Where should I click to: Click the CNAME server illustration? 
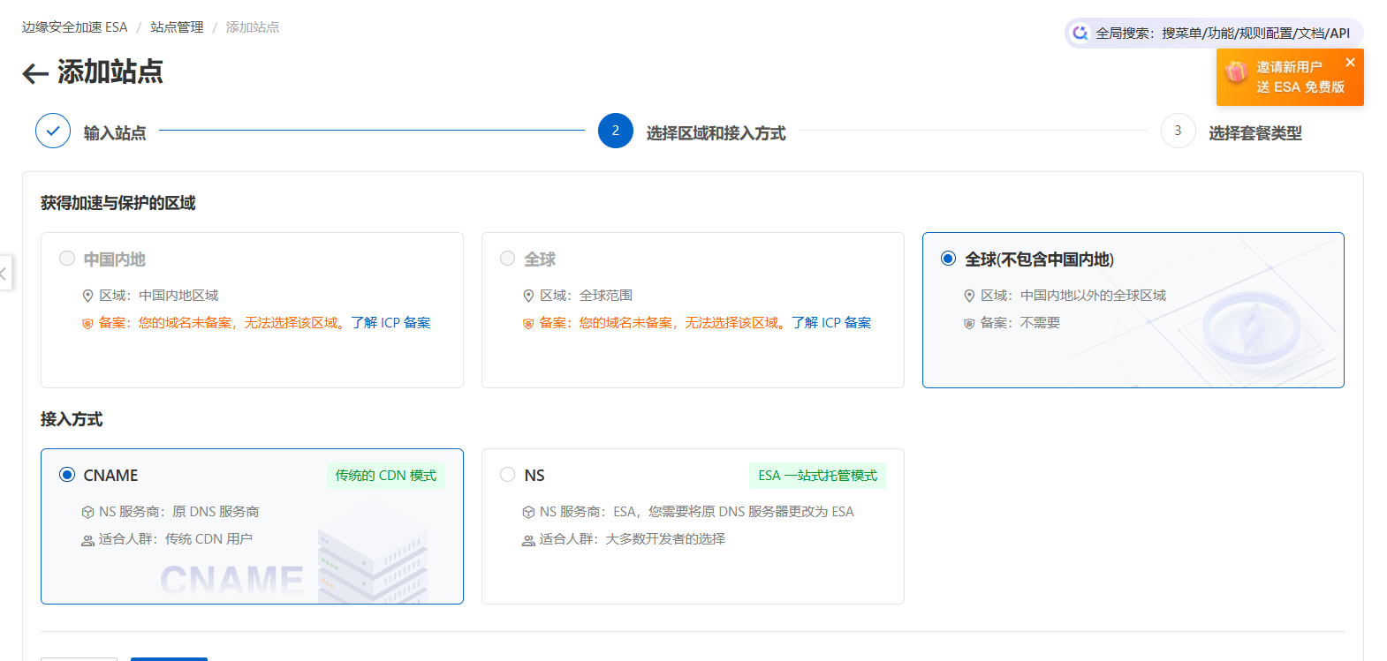[x=373, y=565]
